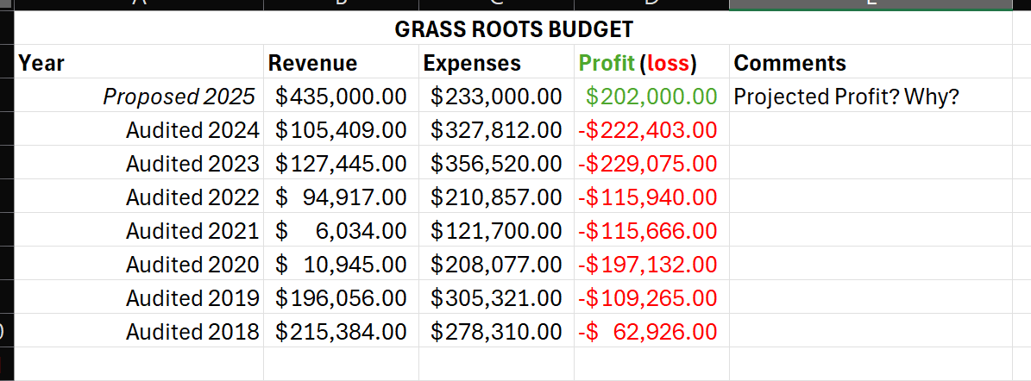The height and width of the screenshot is (381, 1031).
Task: Select the green $202,000.00 profit cell
Action: (651, 97)
